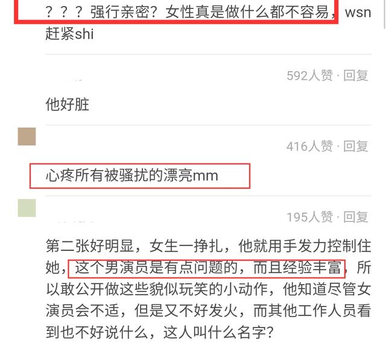This screenshot has height=342, width=386.
Task: Open the blurred username beside the green avatar
Action: point(77,221)
